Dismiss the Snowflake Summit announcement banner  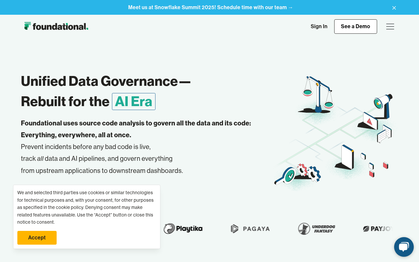pos(394,8)
